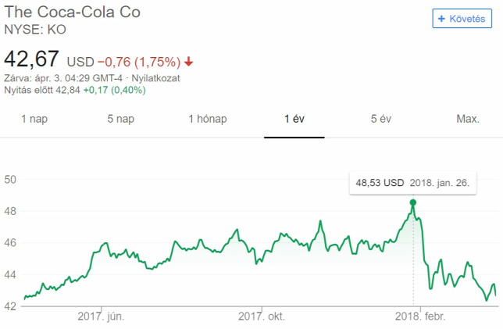Click the 2017. okt. axis label

point(262,316)
